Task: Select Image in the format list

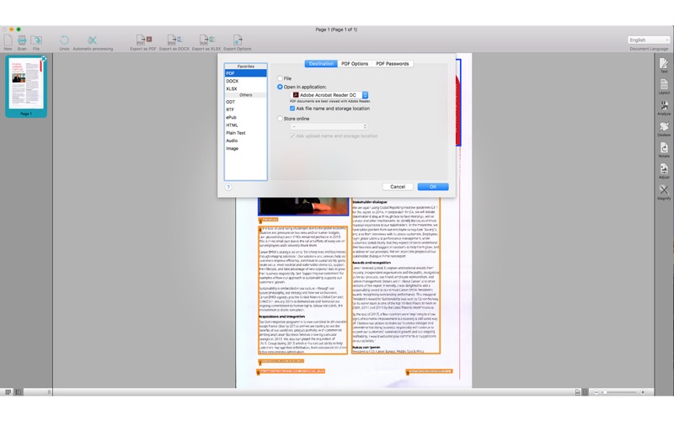Action: point(245,148)
